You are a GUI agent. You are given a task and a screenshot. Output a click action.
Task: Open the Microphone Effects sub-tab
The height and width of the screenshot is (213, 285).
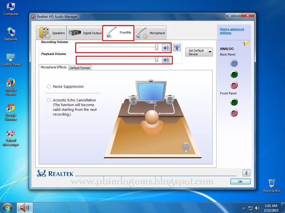coord(53,67)
